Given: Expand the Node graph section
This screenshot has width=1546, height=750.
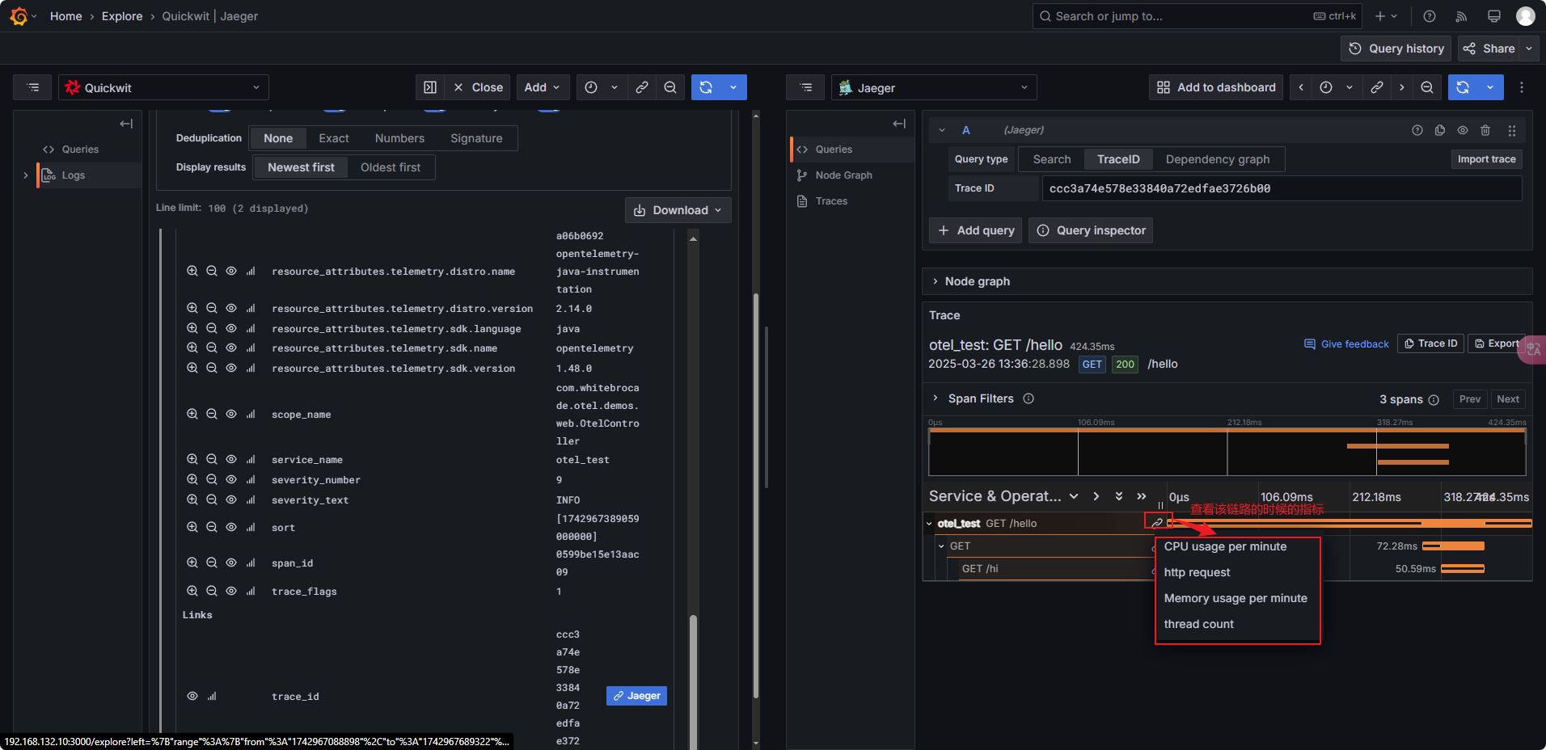Looking at the screenshot, I should (x=936, y=281).
